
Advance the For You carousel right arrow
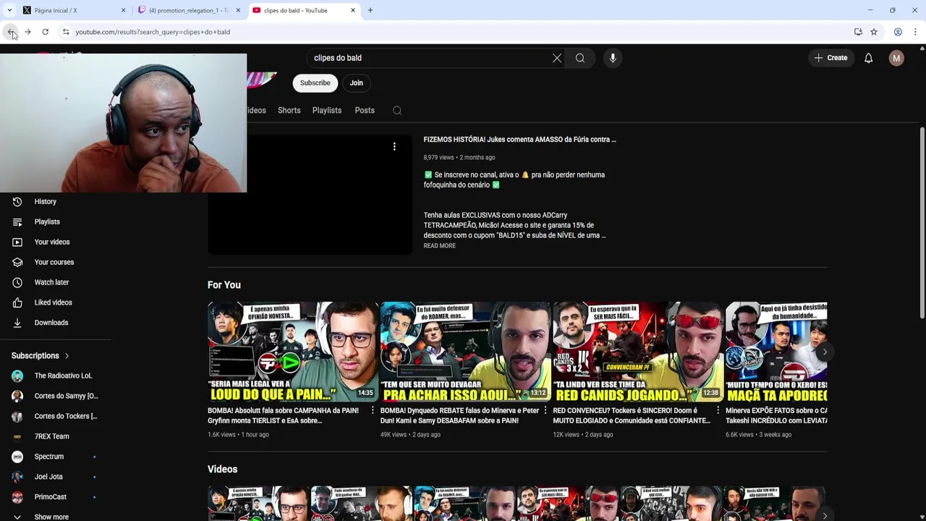pos(824,352)
